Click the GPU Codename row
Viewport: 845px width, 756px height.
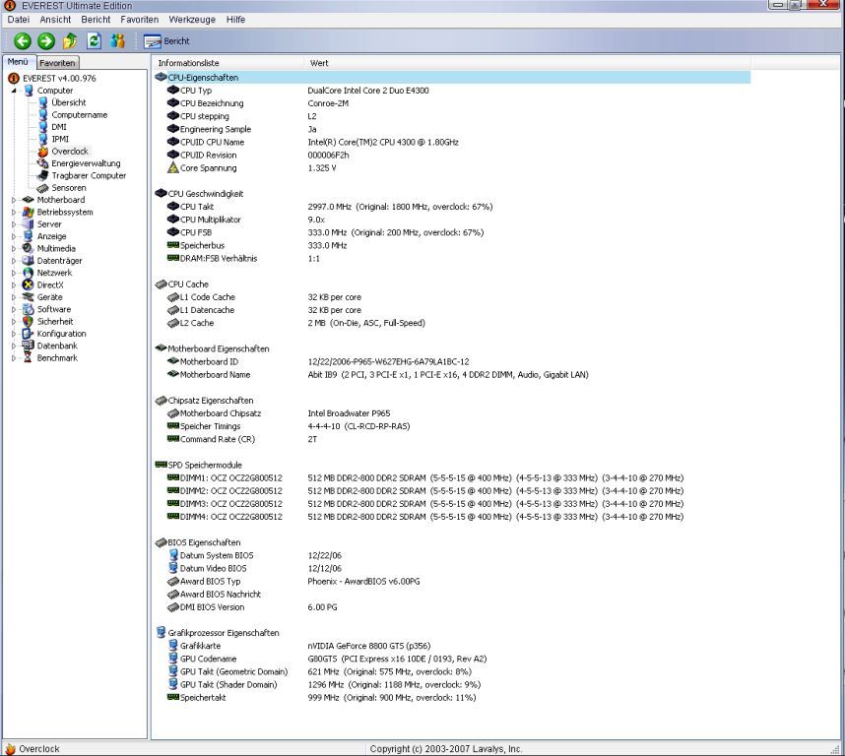[x=452, y=660]
